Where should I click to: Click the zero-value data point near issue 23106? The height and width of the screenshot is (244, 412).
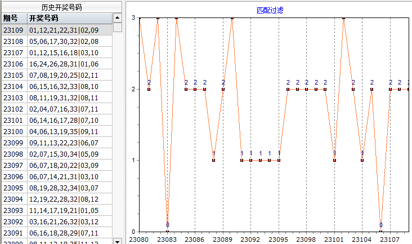coord(381,231)
